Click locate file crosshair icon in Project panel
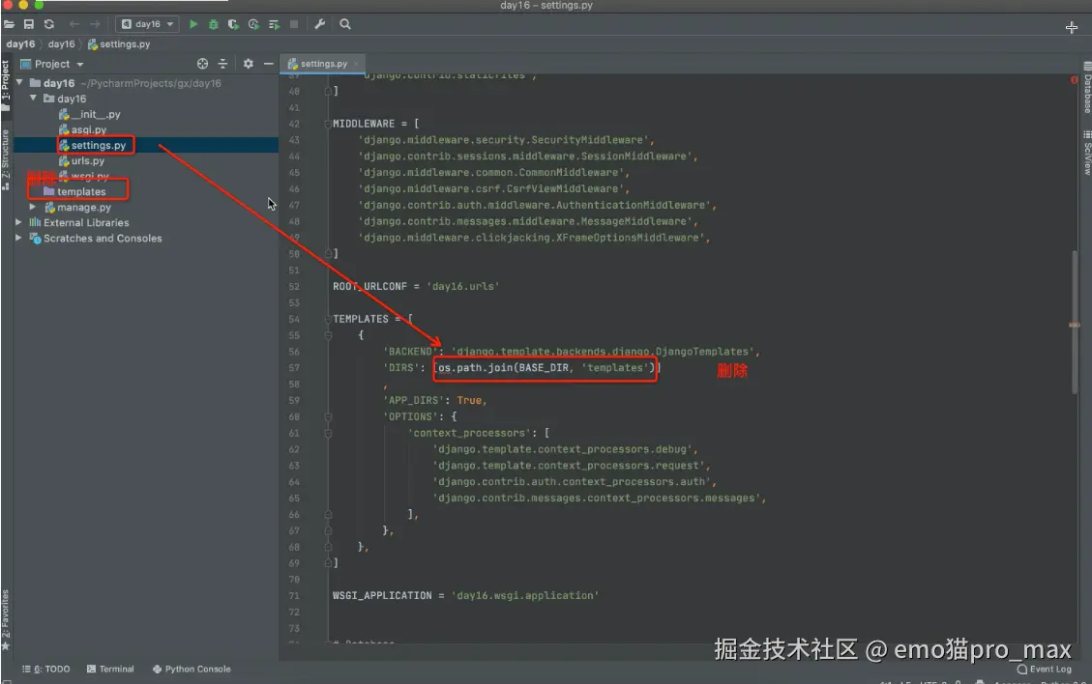1092x684 pixels. [x=202, y=64]
